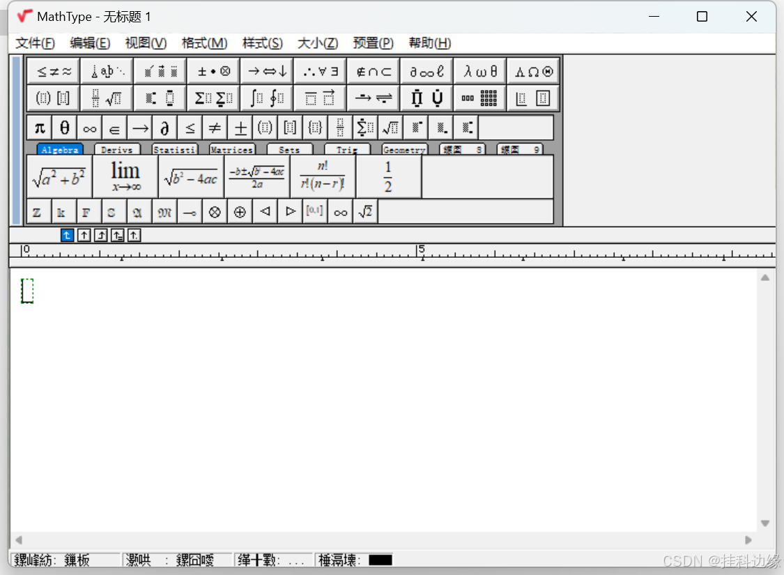The width and height of the screenshot is (784, 575).
Task: Open the 预置(P) menu
Action: tap(374, 43)
